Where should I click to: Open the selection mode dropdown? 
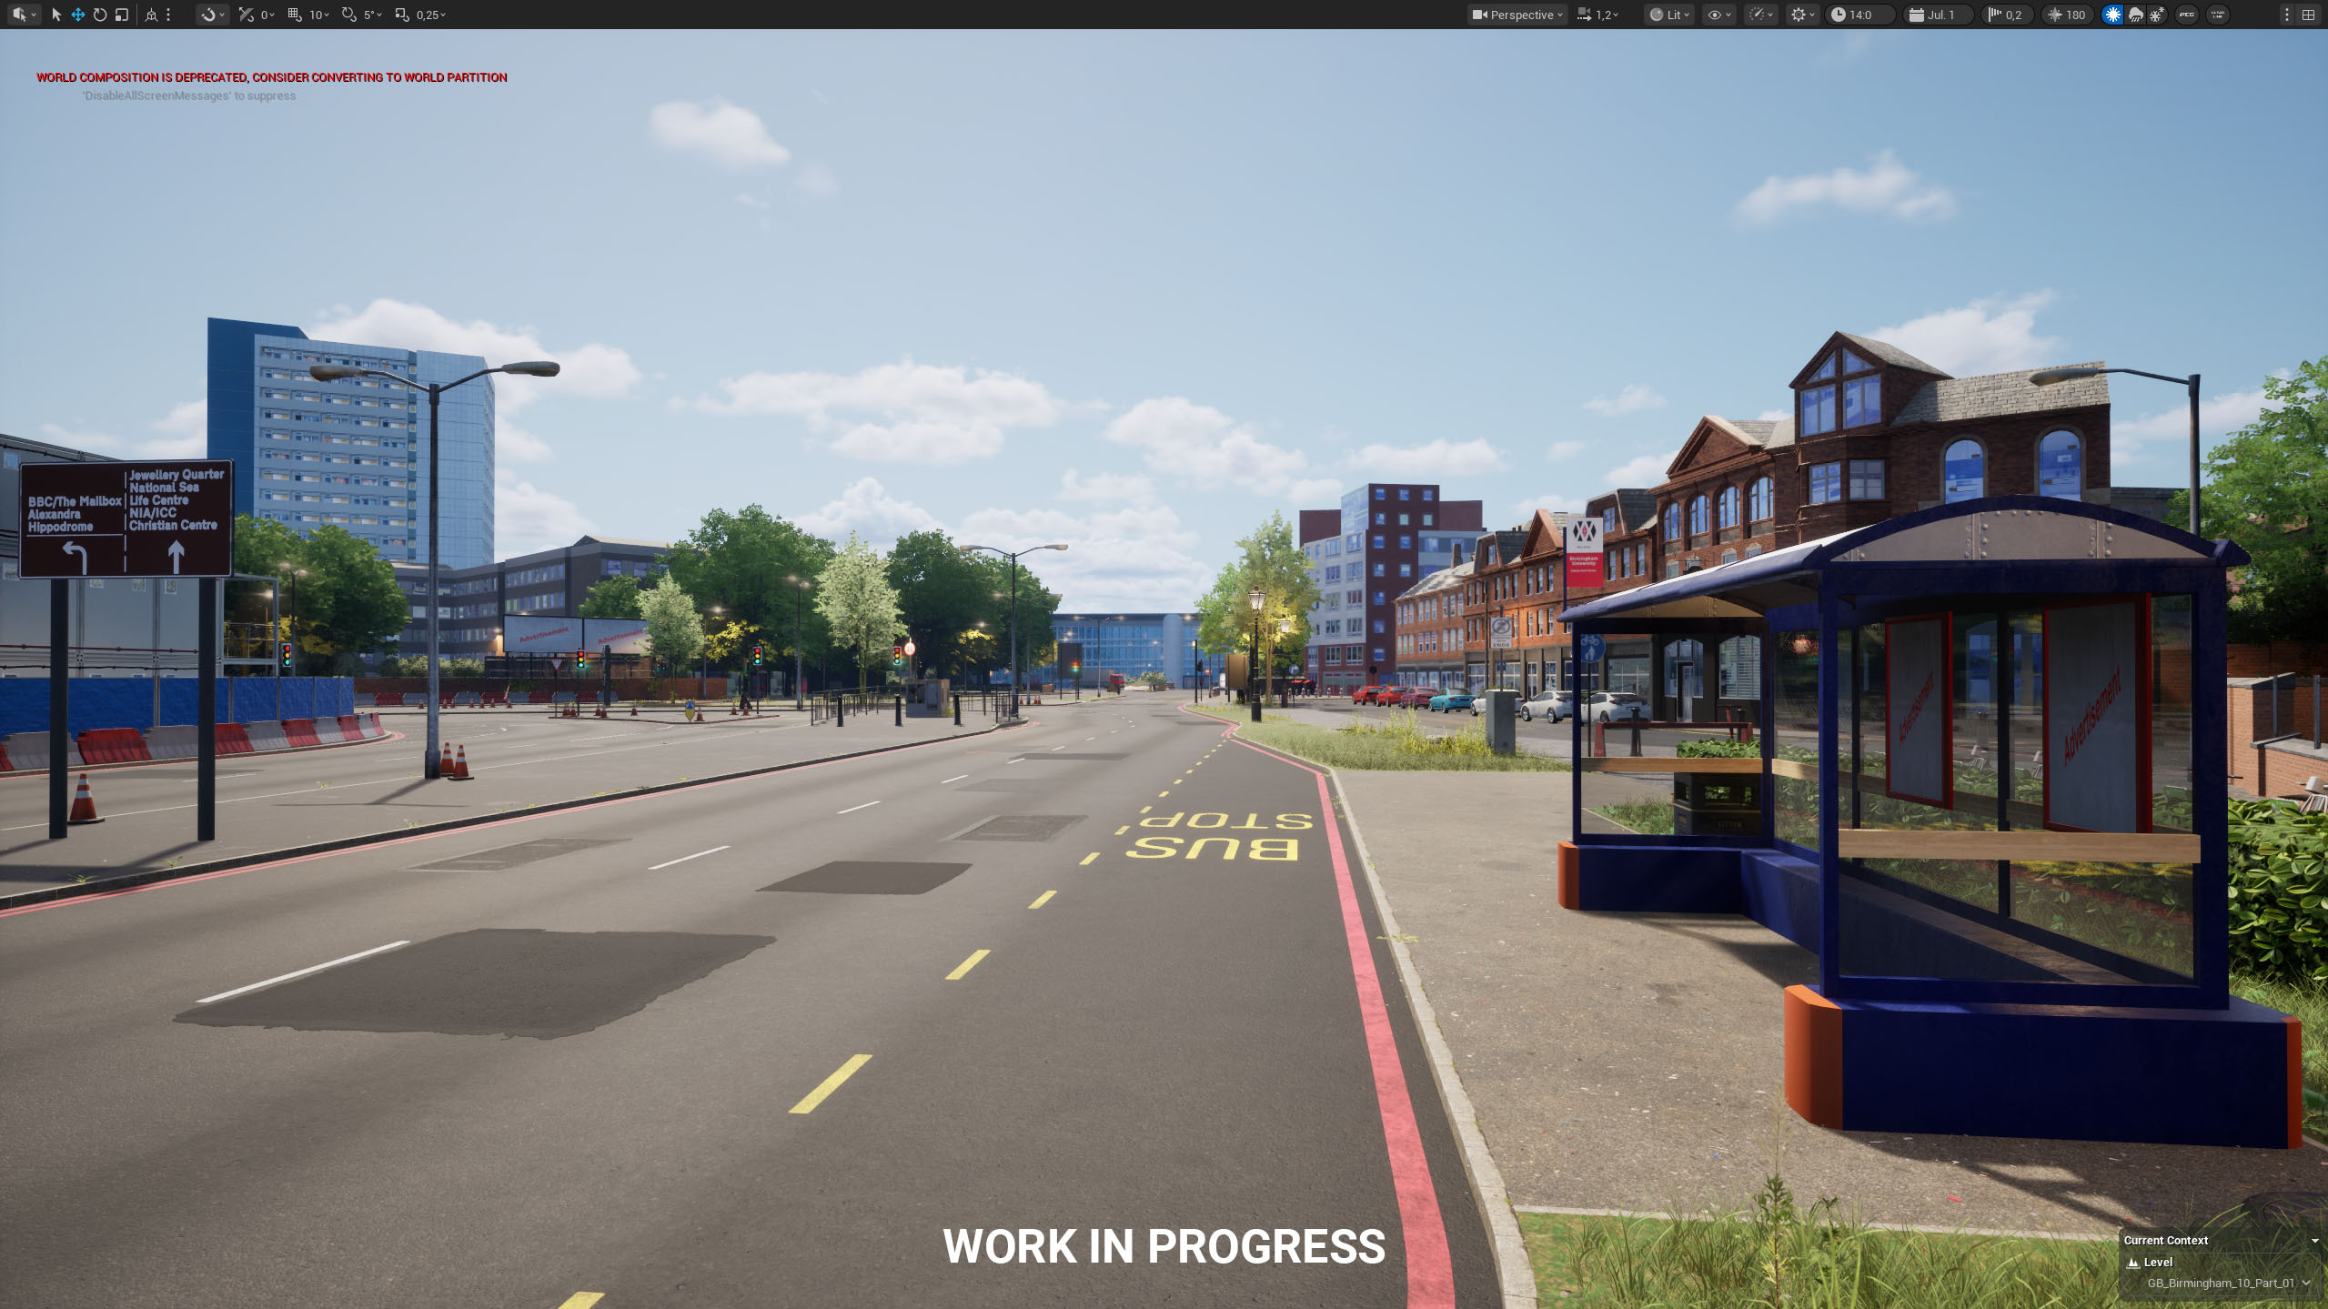[24, 15]
